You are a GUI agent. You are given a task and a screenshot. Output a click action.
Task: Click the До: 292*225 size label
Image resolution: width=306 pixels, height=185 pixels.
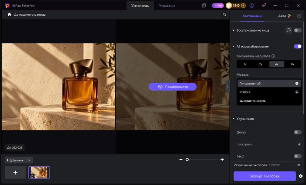(x=15, y=148)
